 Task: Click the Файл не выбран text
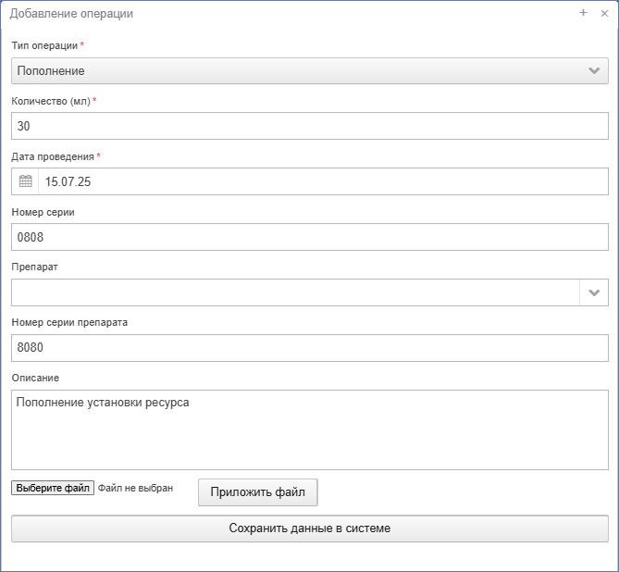(x=135, y=489)
